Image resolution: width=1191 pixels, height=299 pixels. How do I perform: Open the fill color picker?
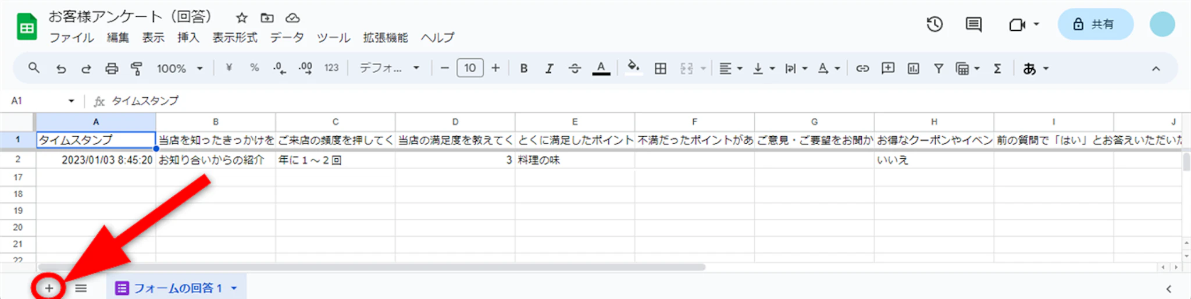click(633, 68)
